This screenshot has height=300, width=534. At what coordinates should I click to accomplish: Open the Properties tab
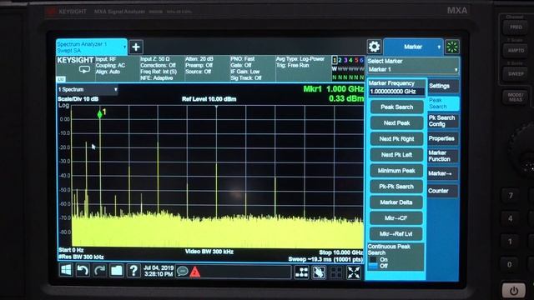tap(443, 138)
